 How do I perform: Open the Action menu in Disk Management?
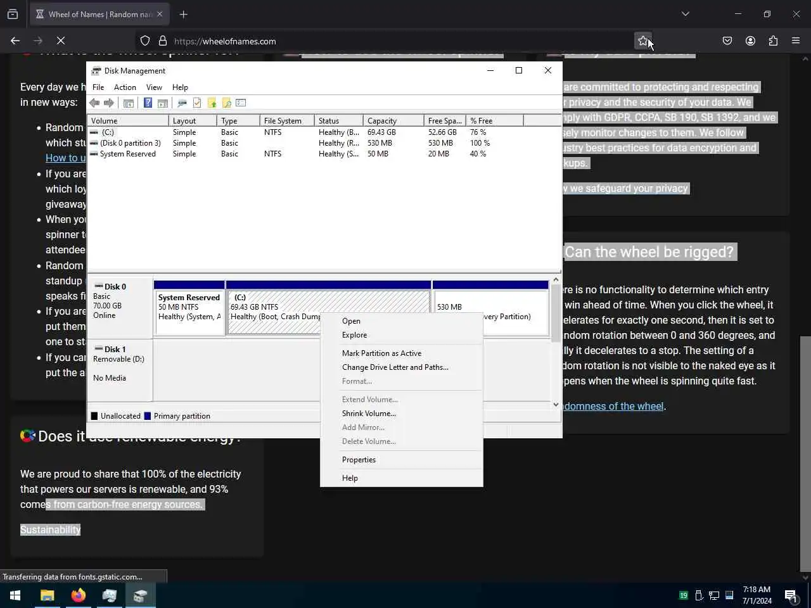(125, 87)
